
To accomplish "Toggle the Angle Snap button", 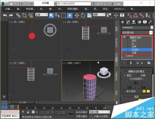I will tap(135, 15).
